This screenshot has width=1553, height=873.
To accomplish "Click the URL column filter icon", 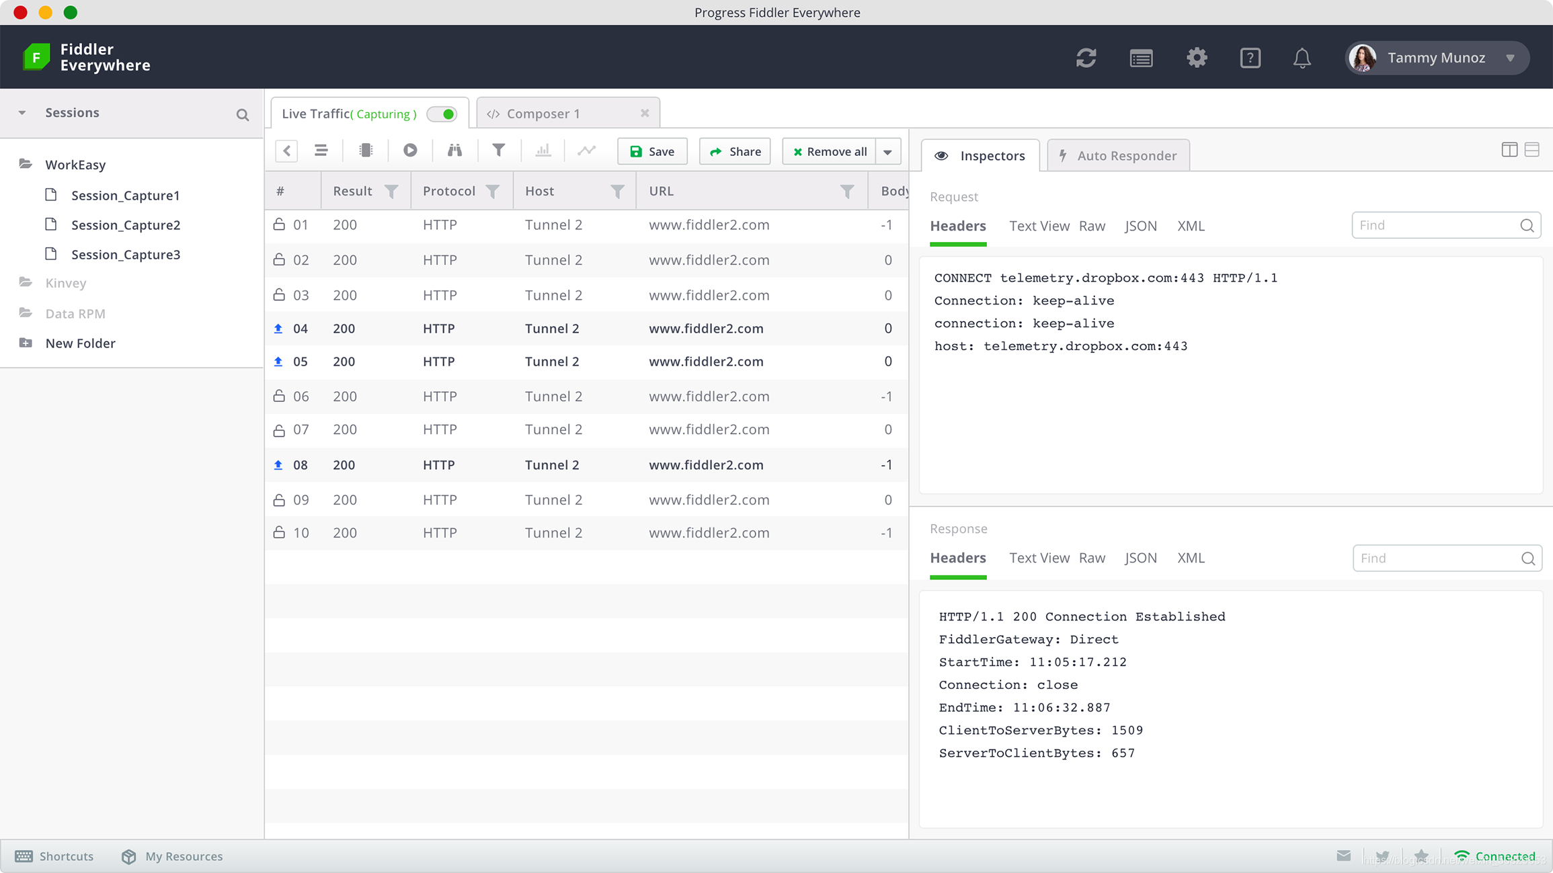I will (848, 190).
